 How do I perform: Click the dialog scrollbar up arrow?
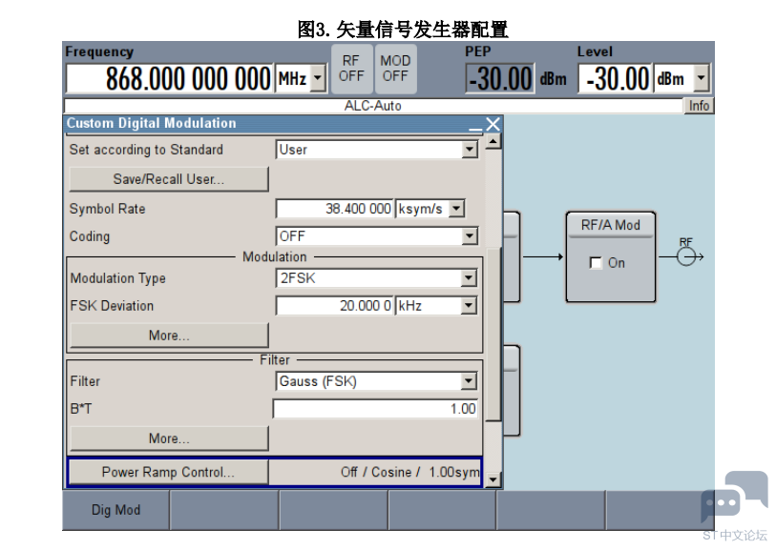493,142
